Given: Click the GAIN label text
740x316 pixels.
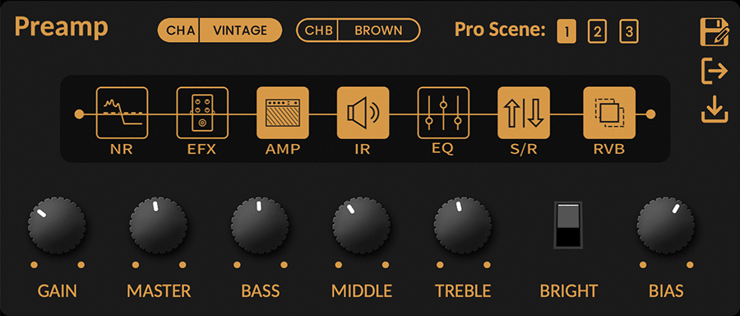Looking at the screenshot, I should pyautogui.click(x=57, y=291).
